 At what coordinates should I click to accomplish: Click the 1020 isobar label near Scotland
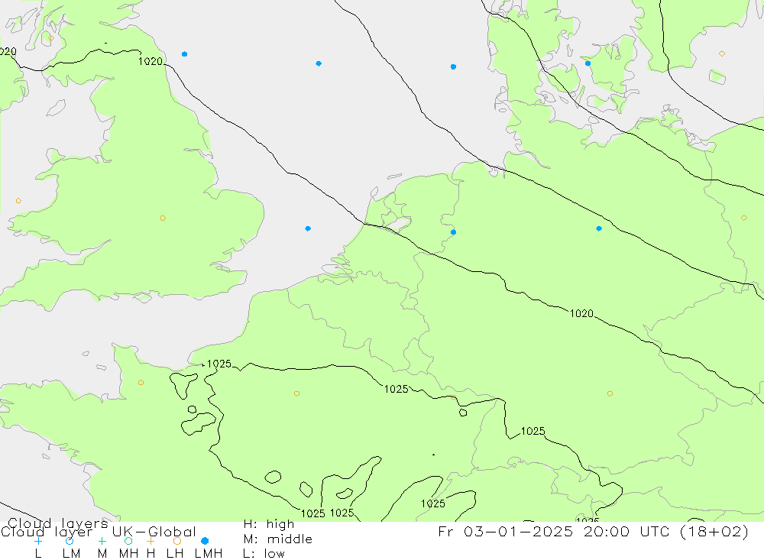click(151, 61)
